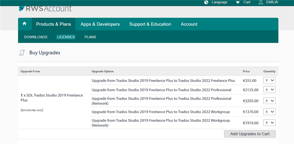Click upgrade option to 2022 Workgroup (Network)
The width and height of the screenshot is (294, 144).
(161, 123)
